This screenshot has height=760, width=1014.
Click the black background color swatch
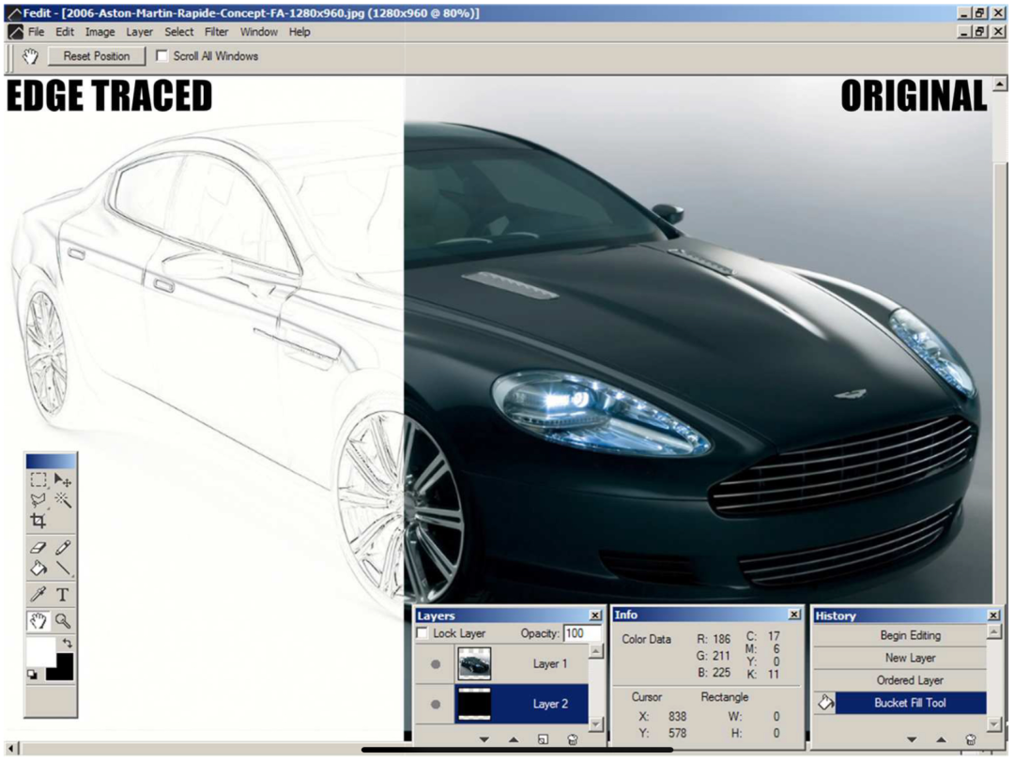(64, 671)
